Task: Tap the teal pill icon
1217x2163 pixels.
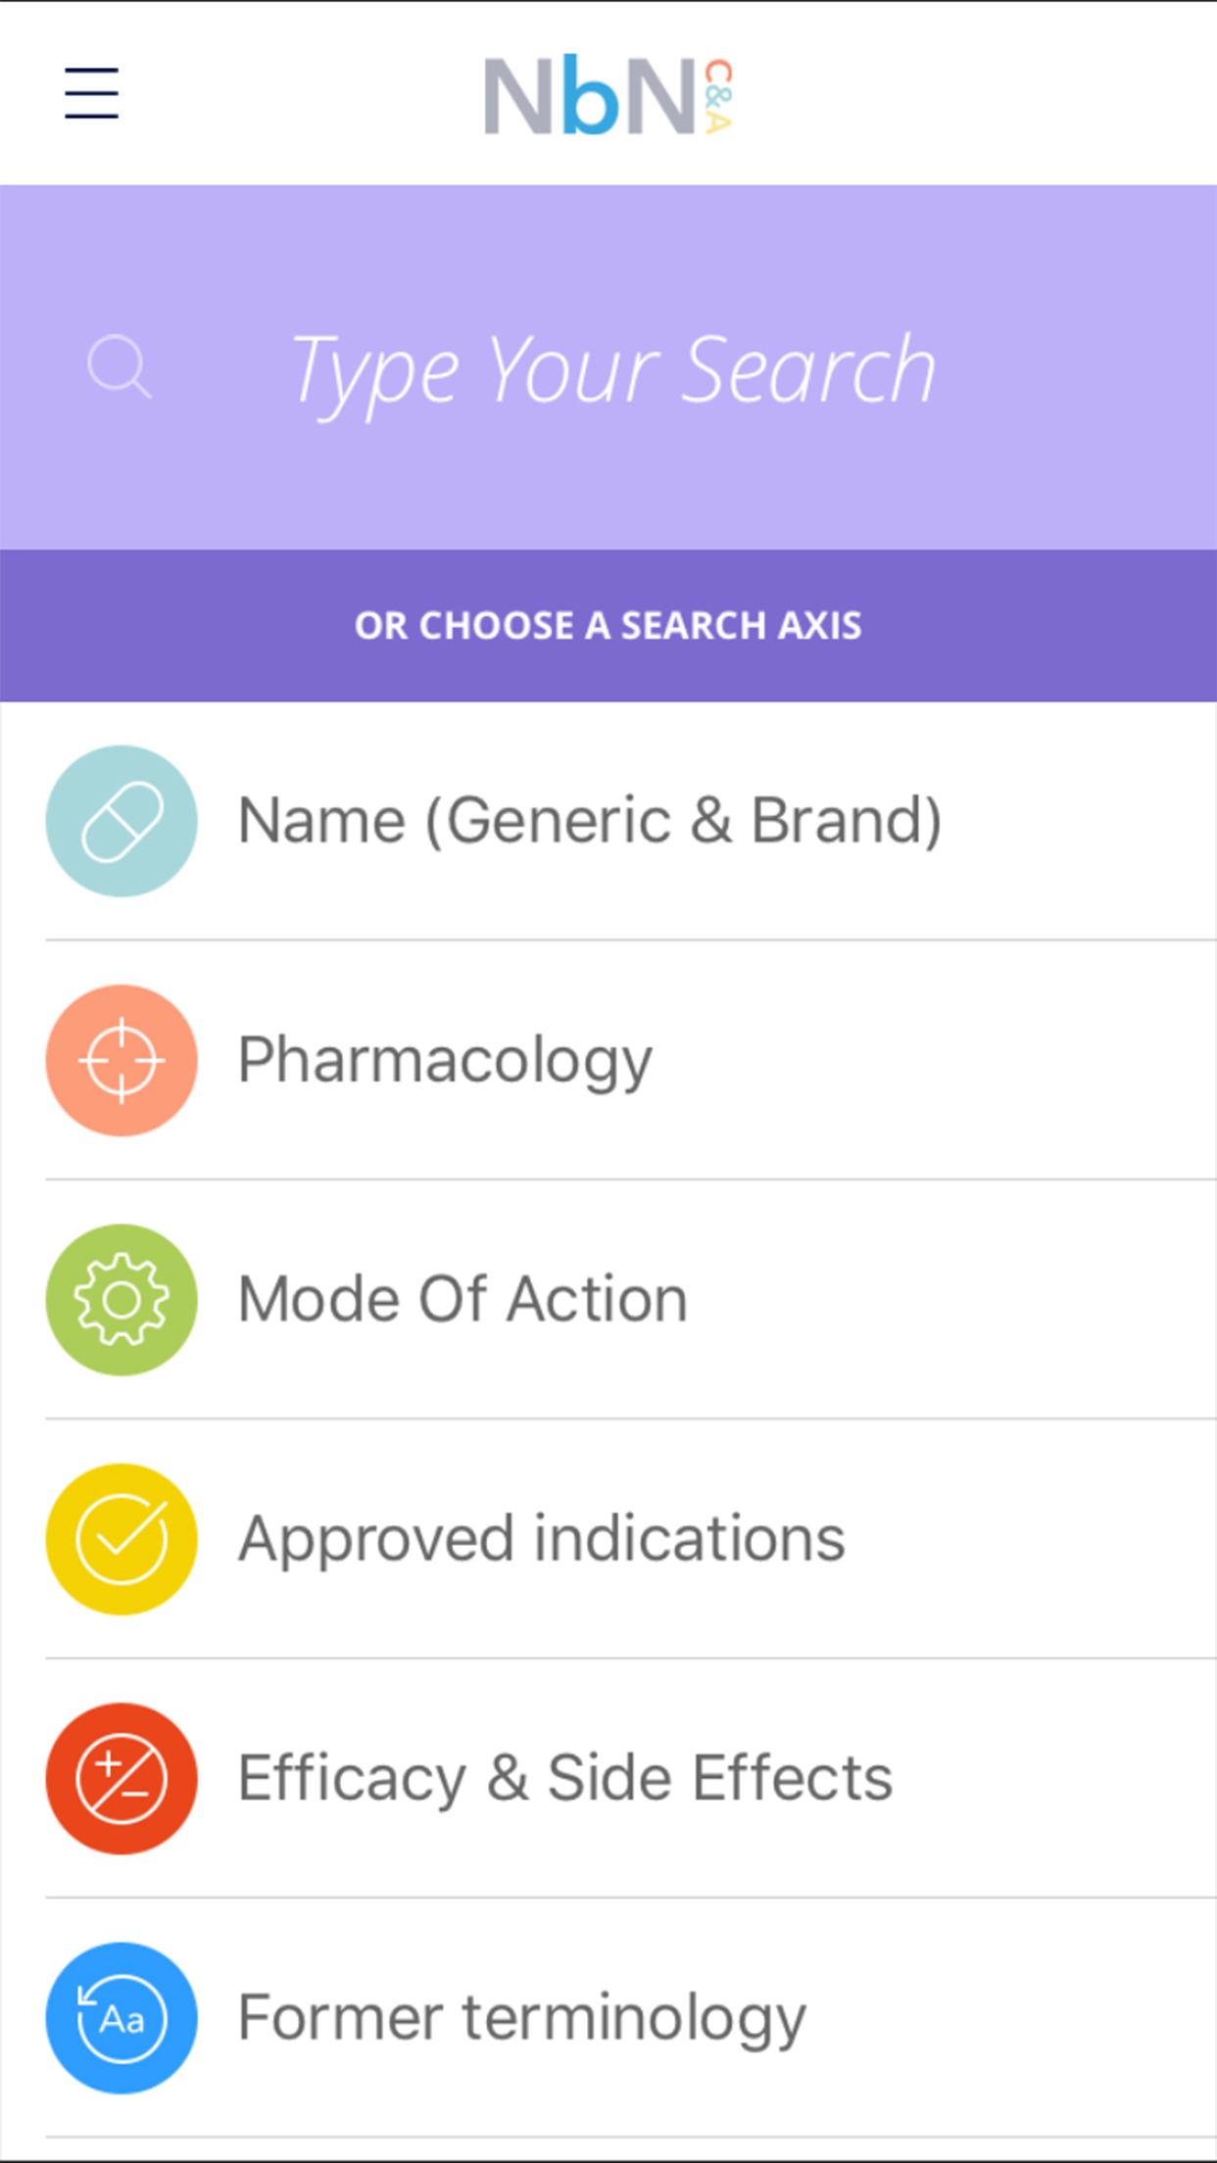Action: [x=122, y=821]
